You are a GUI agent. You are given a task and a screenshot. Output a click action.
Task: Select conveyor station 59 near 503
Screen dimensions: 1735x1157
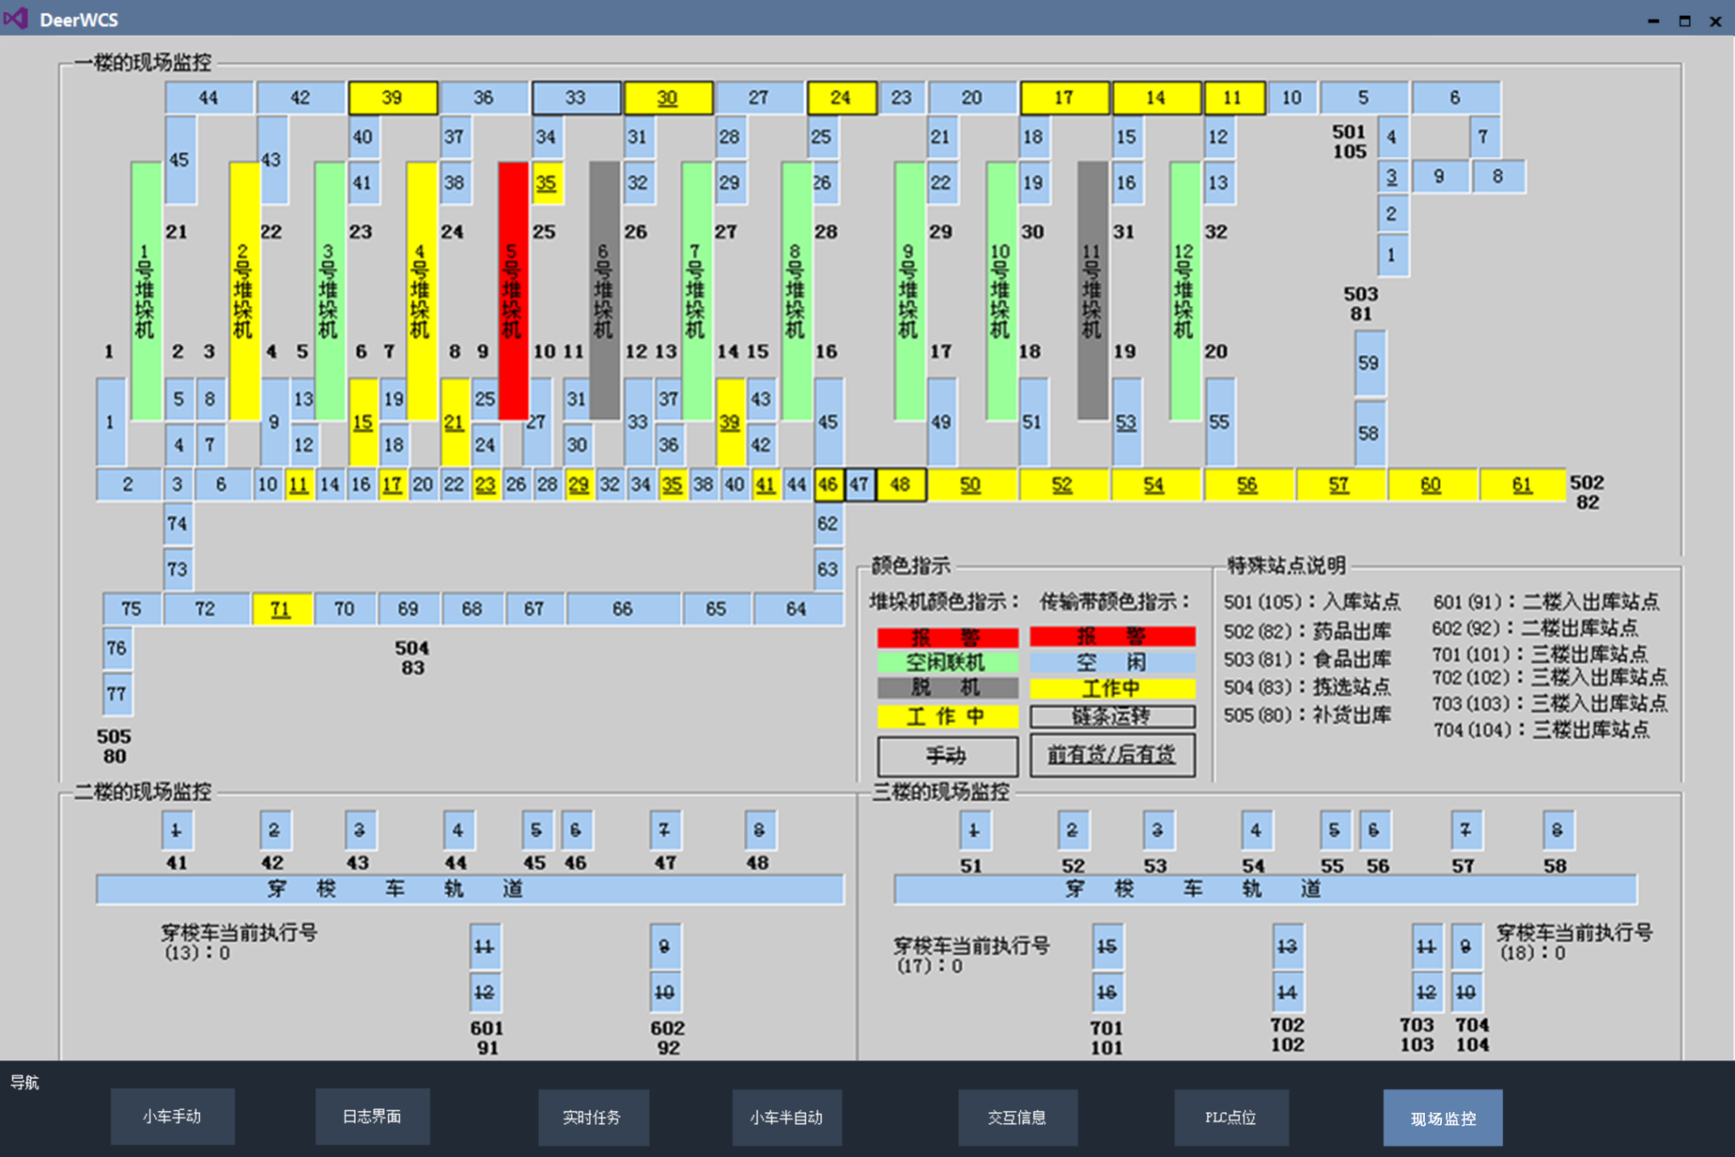[x=1368, y=364]
